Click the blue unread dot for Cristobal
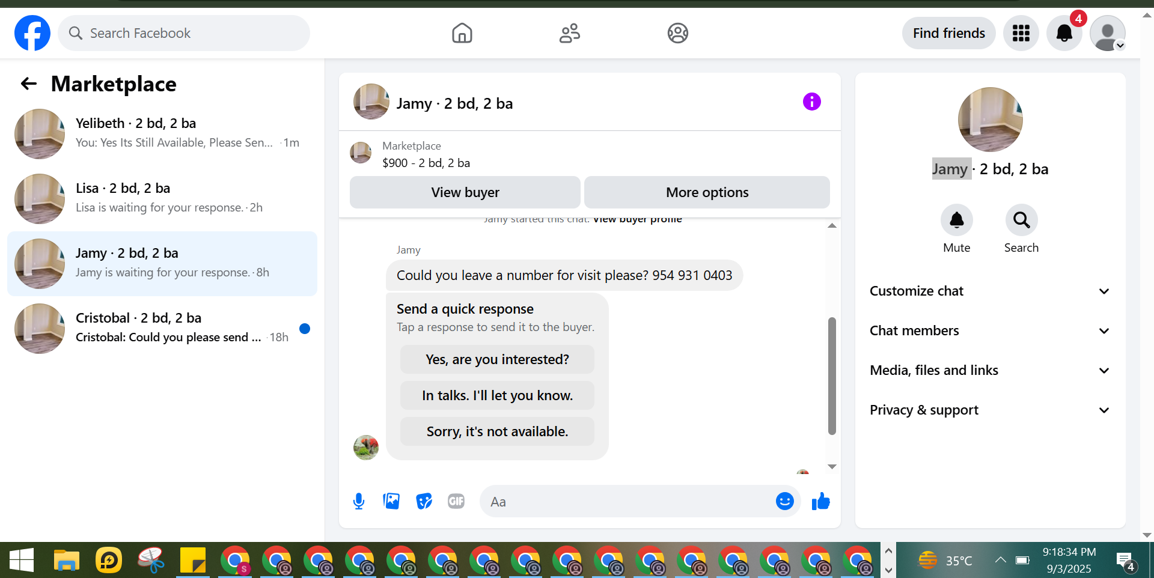1154x578 pixels. point(305,329)
